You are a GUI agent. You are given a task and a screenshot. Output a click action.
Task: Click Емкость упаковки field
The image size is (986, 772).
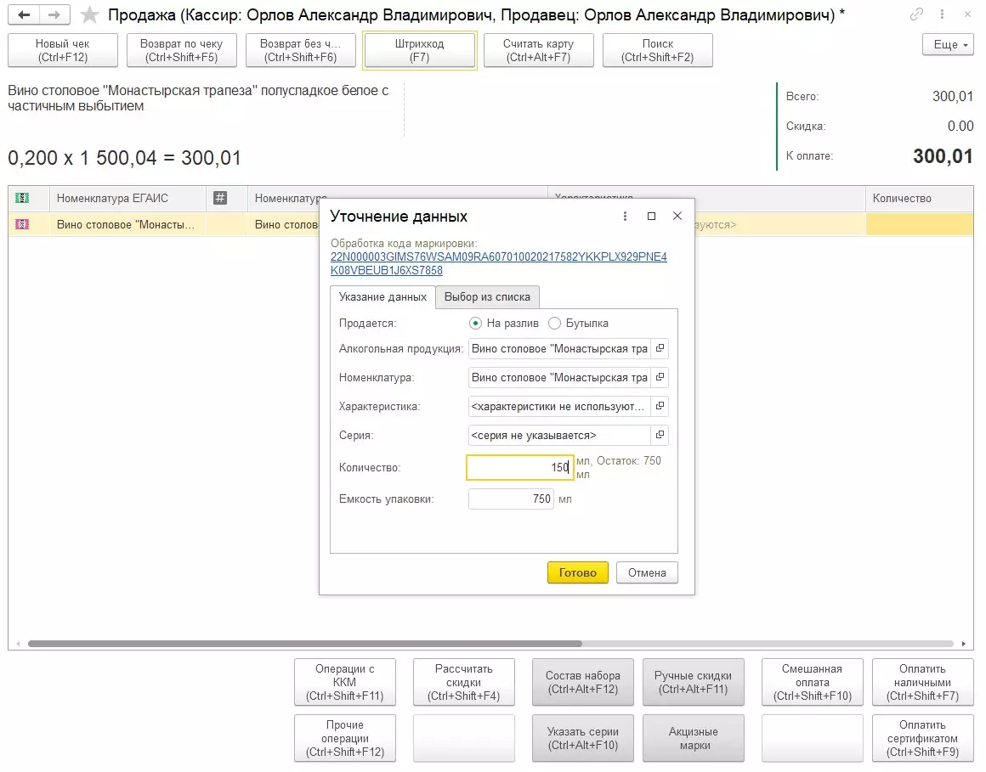point(511,499)
